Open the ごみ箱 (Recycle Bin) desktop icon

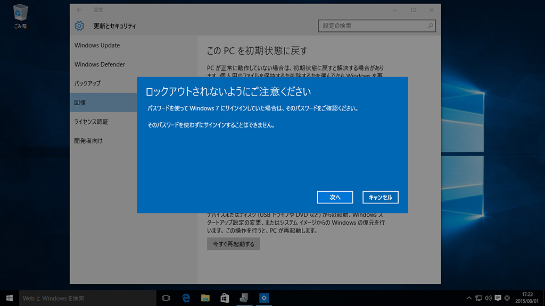21,16
